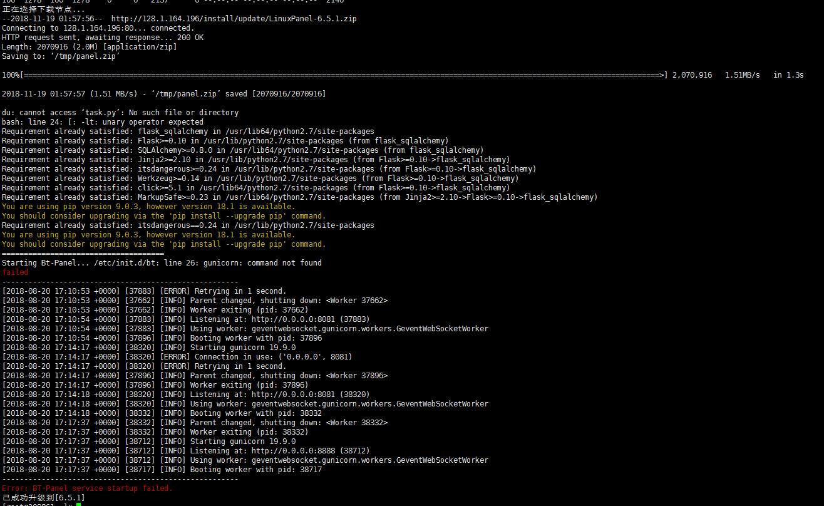Click the first 'pip install --upgrade pip' warning

click(x=164, y=216)
